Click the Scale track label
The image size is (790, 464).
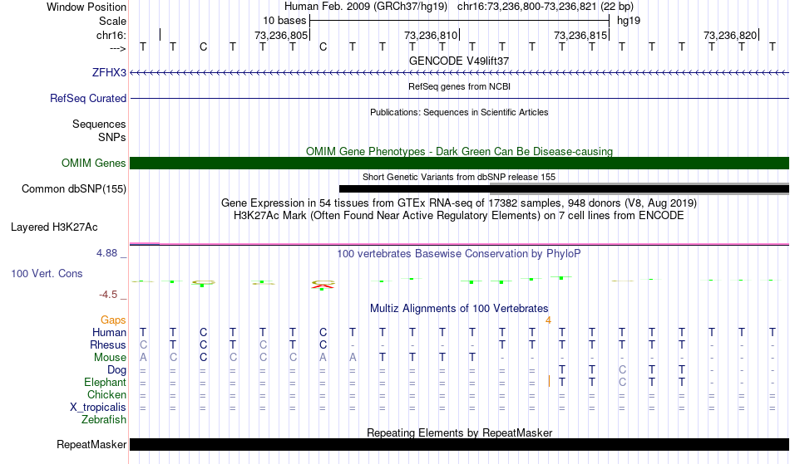tap(112, 21)
